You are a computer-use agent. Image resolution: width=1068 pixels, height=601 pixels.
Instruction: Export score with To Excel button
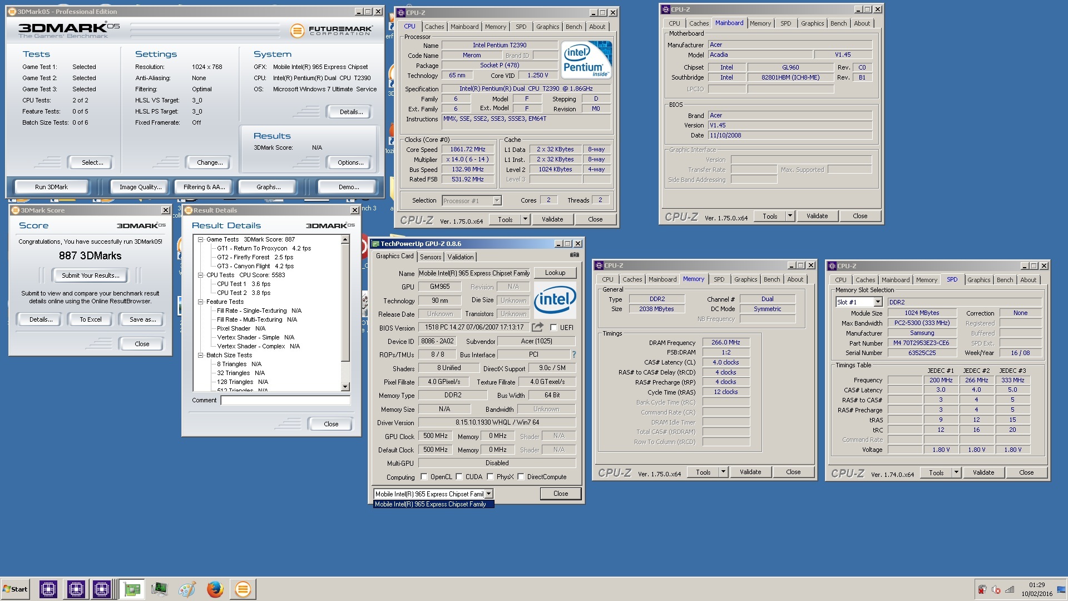90,319
